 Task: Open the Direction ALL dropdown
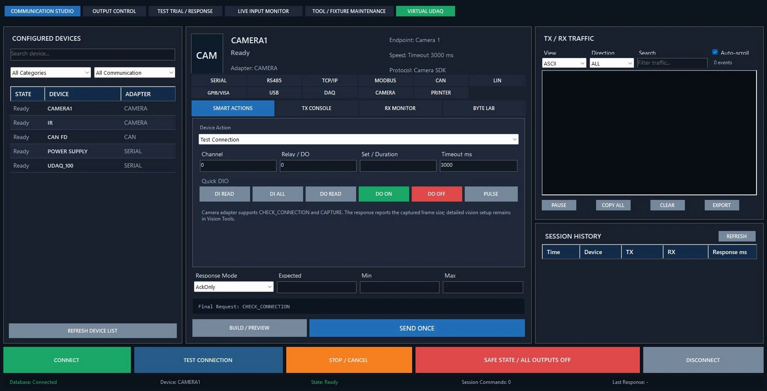click(612, 63)
